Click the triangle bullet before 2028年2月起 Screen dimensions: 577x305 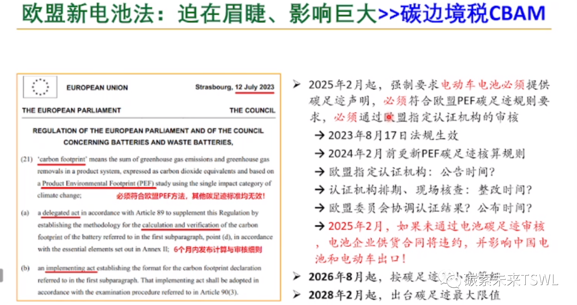coord(296,295)
